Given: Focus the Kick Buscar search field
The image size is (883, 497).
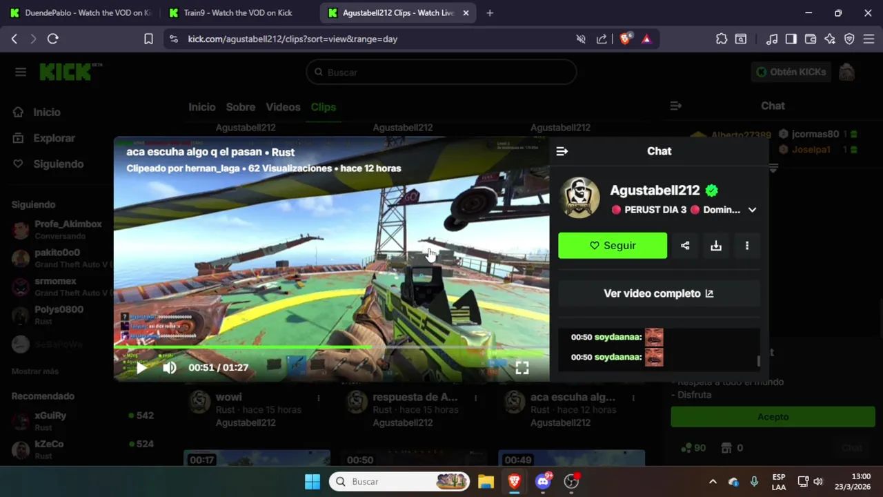Looking at the screenshot, I should pos(441,72).
